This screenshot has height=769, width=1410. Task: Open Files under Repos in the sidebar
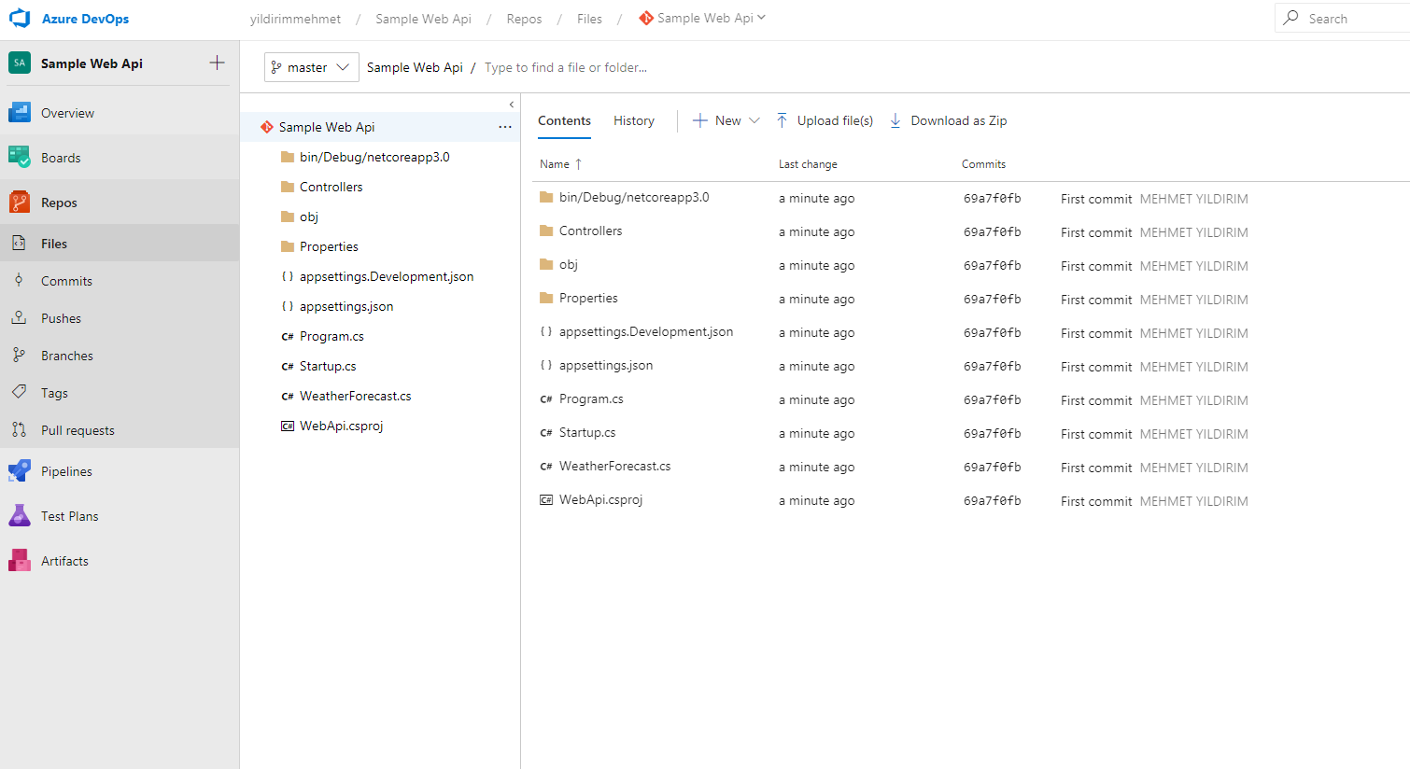(x=120, y=244)
